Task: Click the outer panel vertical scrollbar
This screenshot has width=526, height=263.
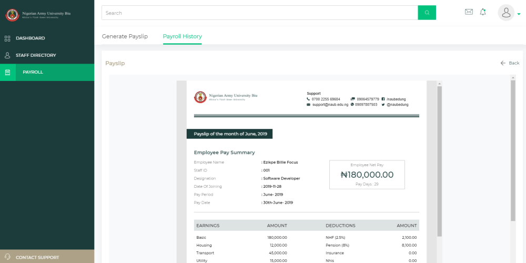Action: click(x=513, y=150)
